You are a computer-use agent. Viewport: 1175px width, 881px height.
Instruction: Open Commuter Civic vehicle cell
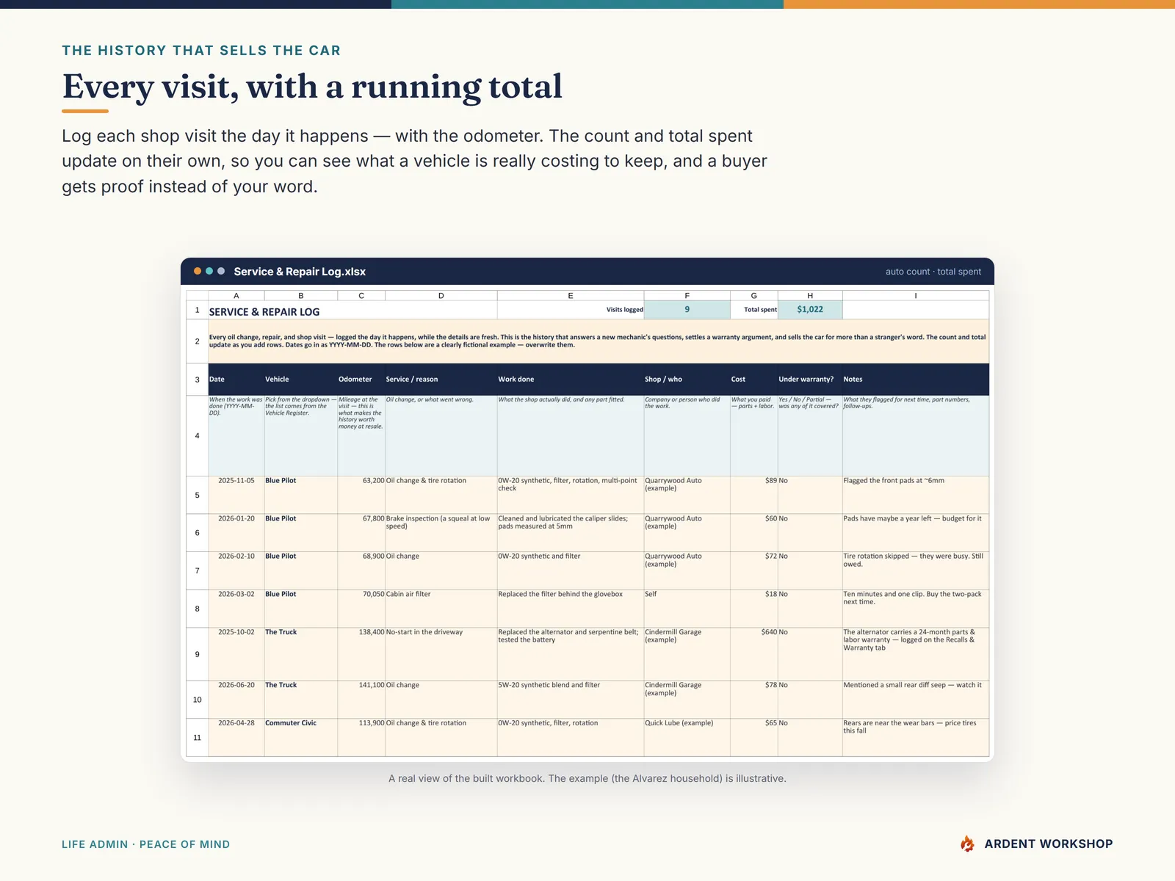tap(300, 737)
